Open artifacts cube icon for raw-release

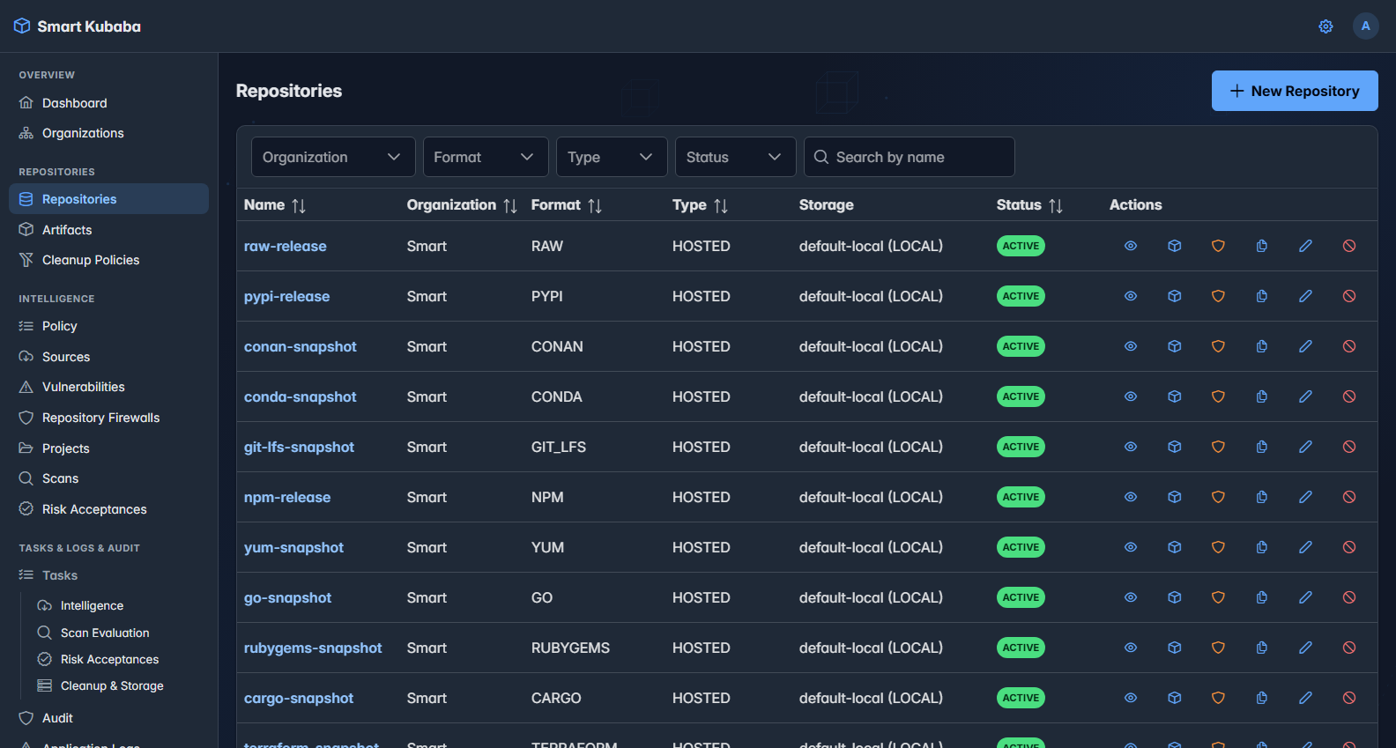(1175, 246)
